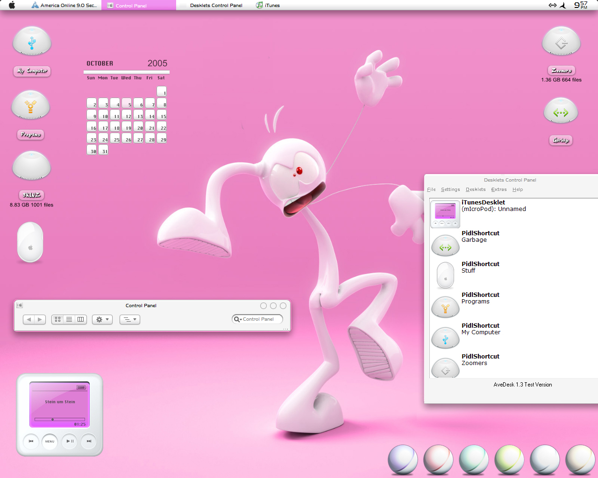598x478 pixels.
Task: Open the Garbage desktop icon
Action: coord(561,111)
